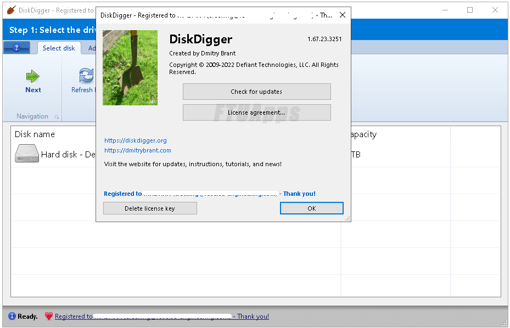Click the red heart icon in status bar
The width and height of the screenshot is (510, 328).
[49, 316]
